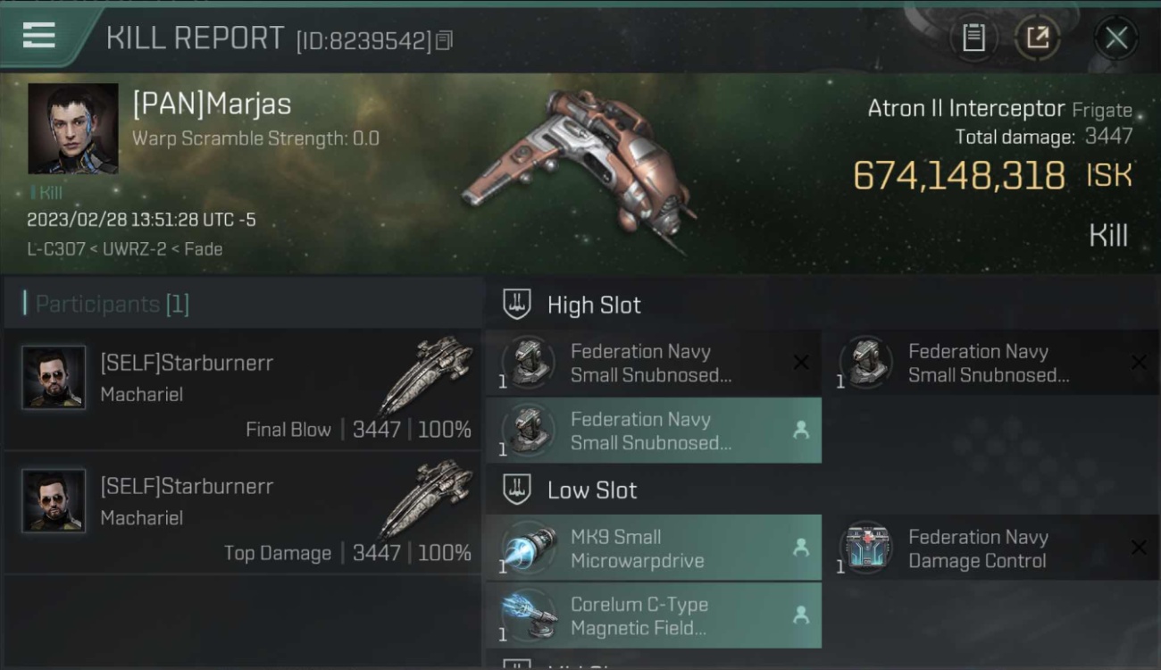
Task: Click the share export icon
Action: click(1037, 38)
